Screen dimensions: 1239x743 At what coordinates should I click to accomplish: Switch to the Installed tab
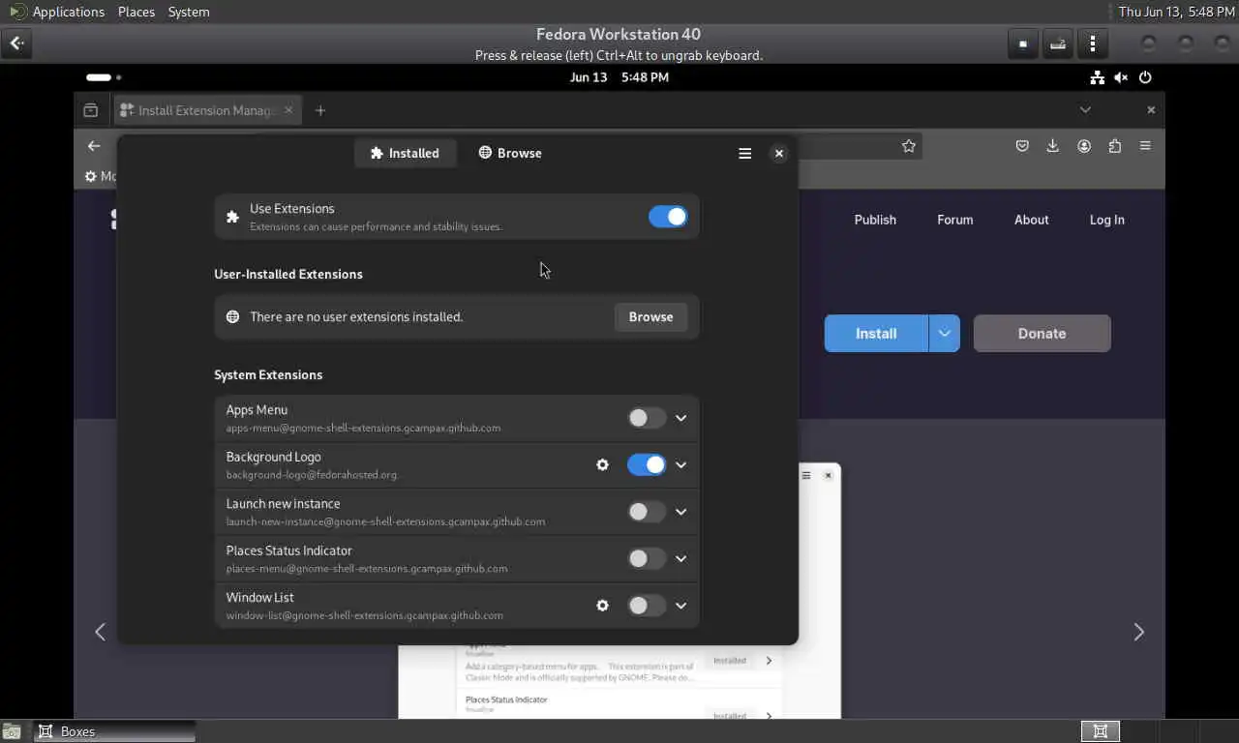point(405,153)
